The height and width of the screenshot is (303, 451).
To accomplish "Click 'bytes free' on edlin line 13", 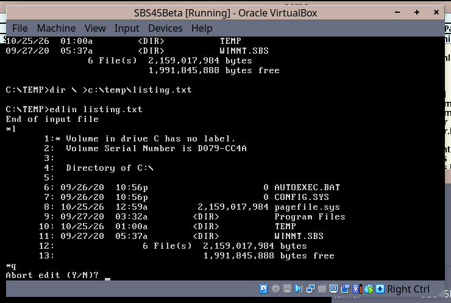I will click(307, 256).
